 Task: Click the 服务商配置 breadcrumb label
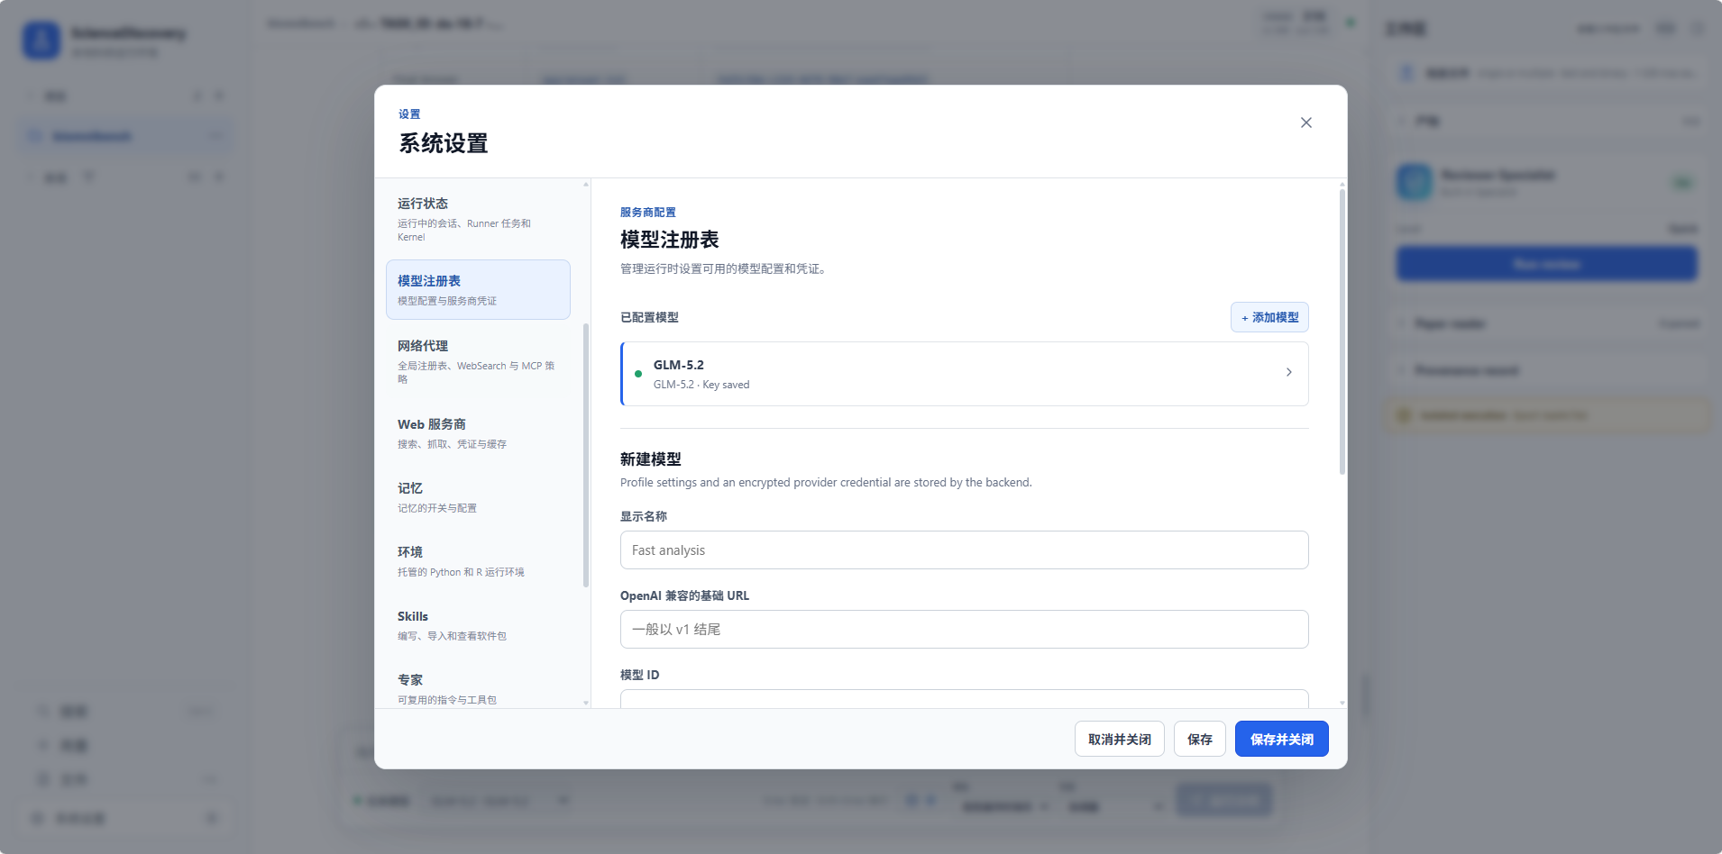pos(648,213)
